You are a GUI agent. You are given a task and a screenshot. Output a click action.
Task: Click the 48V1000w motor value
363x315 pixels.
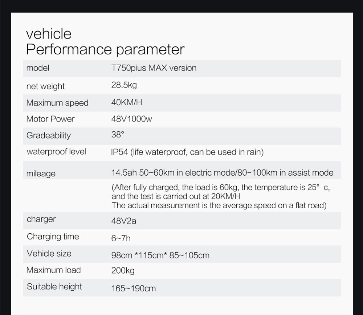tap(131, 119)
